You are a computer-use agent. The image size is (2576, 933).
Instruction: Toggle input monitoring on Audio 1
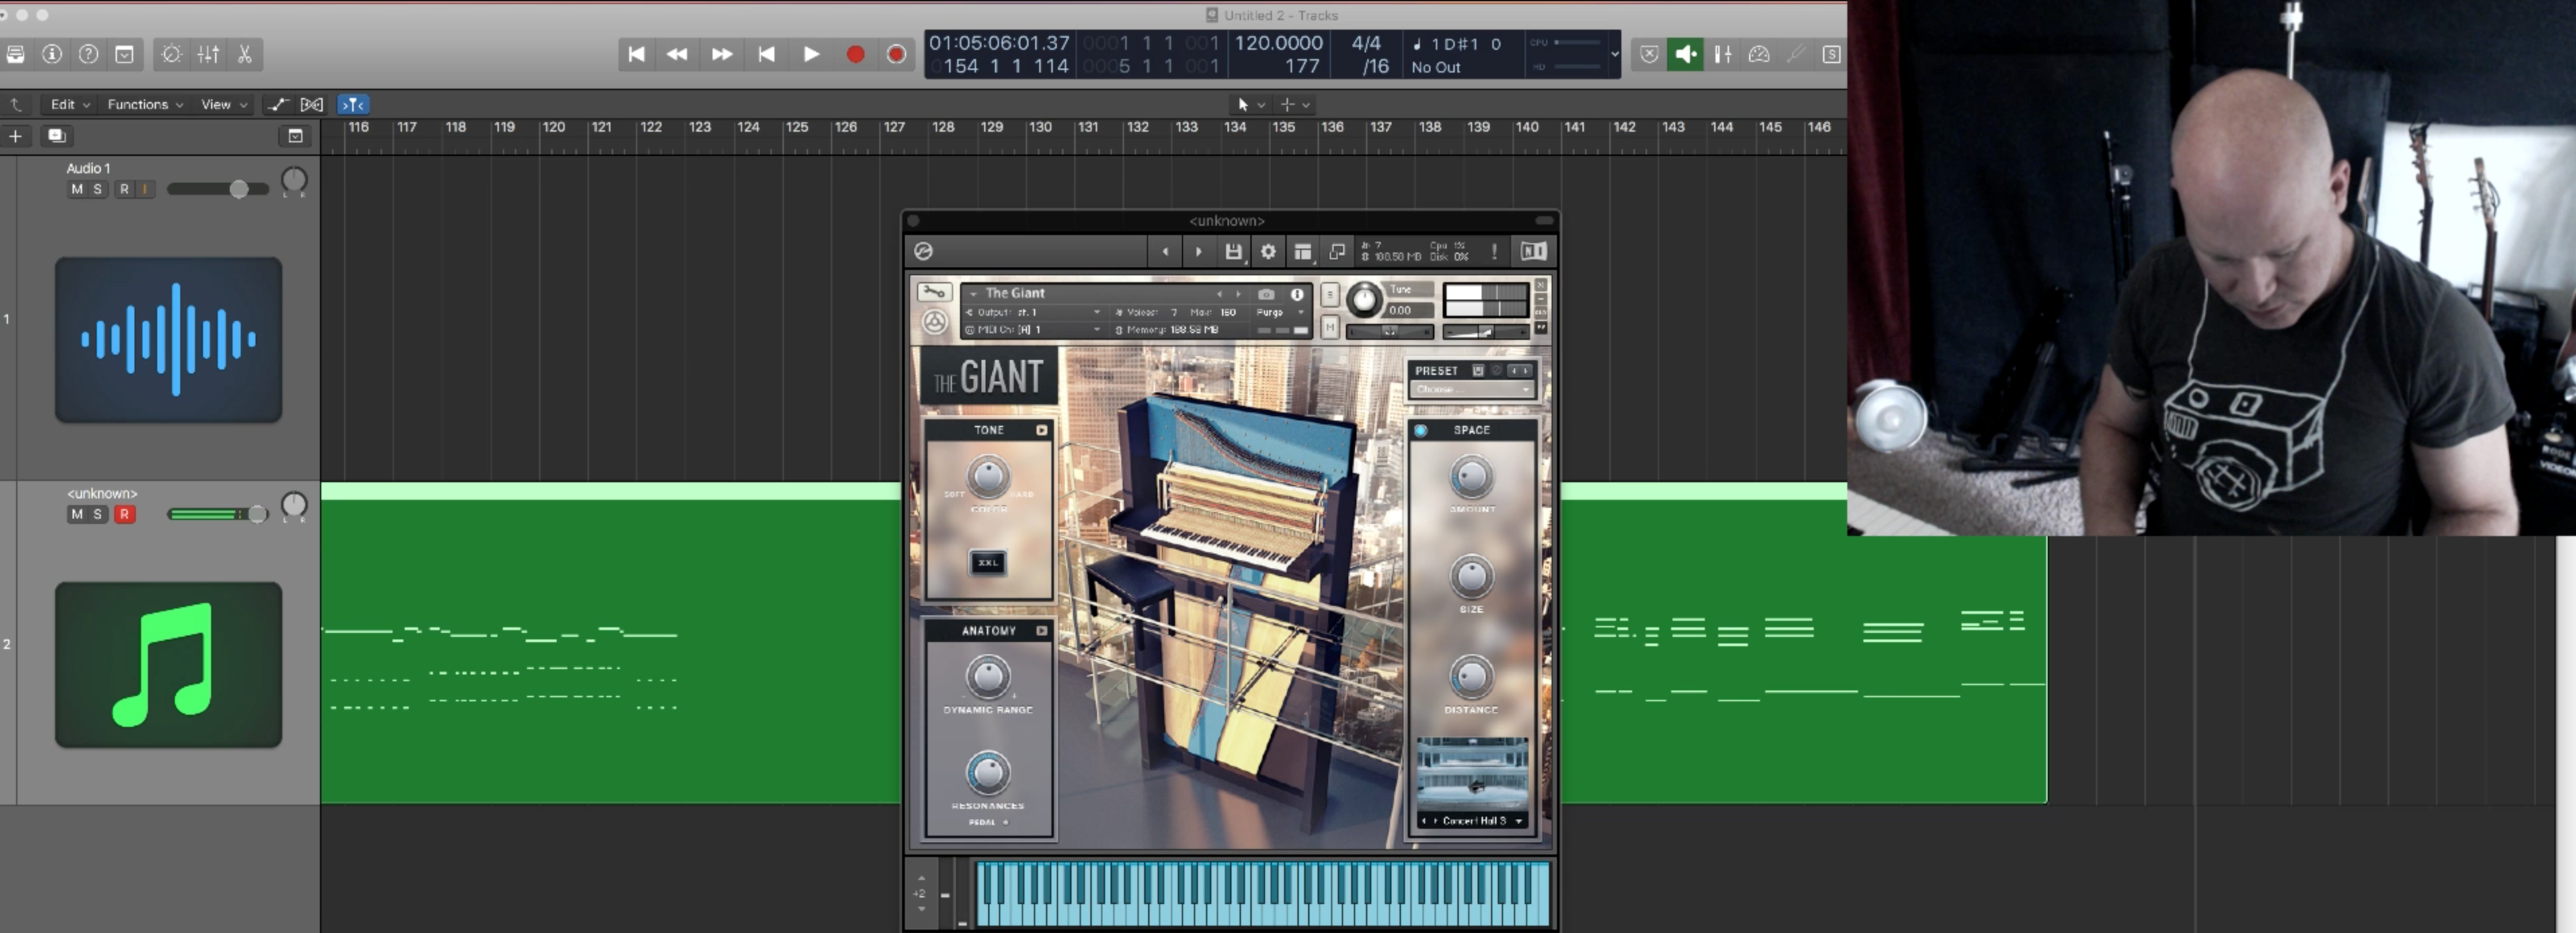tap(145, 189)
